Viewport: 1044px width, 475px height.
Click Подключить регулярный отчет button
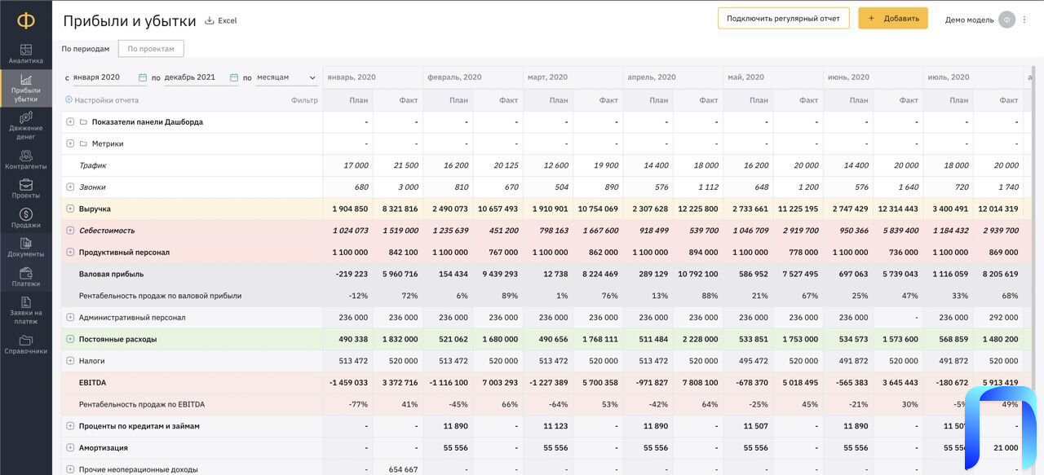pos(784,18)
